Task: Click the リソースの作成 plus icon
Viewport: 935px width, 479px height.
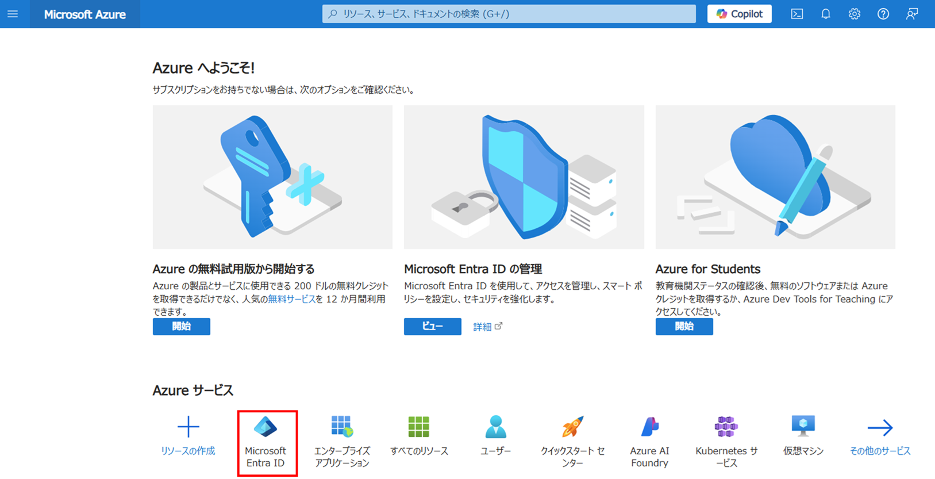Action: pyautogui.click(x=188, y=427)
